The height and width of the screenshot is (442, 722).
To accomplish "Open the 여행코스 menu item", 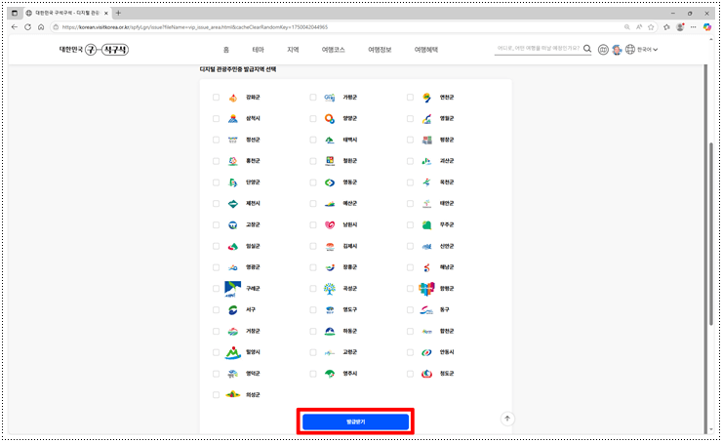I will point(334,50).
